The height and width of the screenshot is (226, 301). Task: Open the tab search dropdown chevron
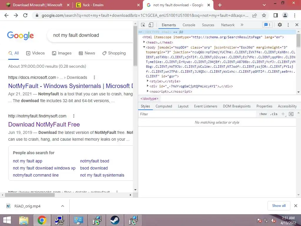(x=264, y=5)
